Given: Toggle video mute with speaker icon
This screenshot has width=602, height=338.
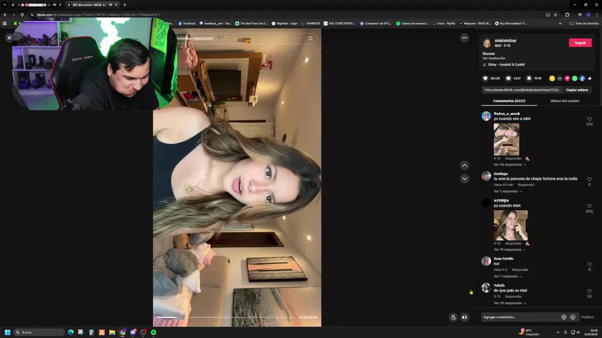Looking at the screenshot, I should tap(465, 317).
